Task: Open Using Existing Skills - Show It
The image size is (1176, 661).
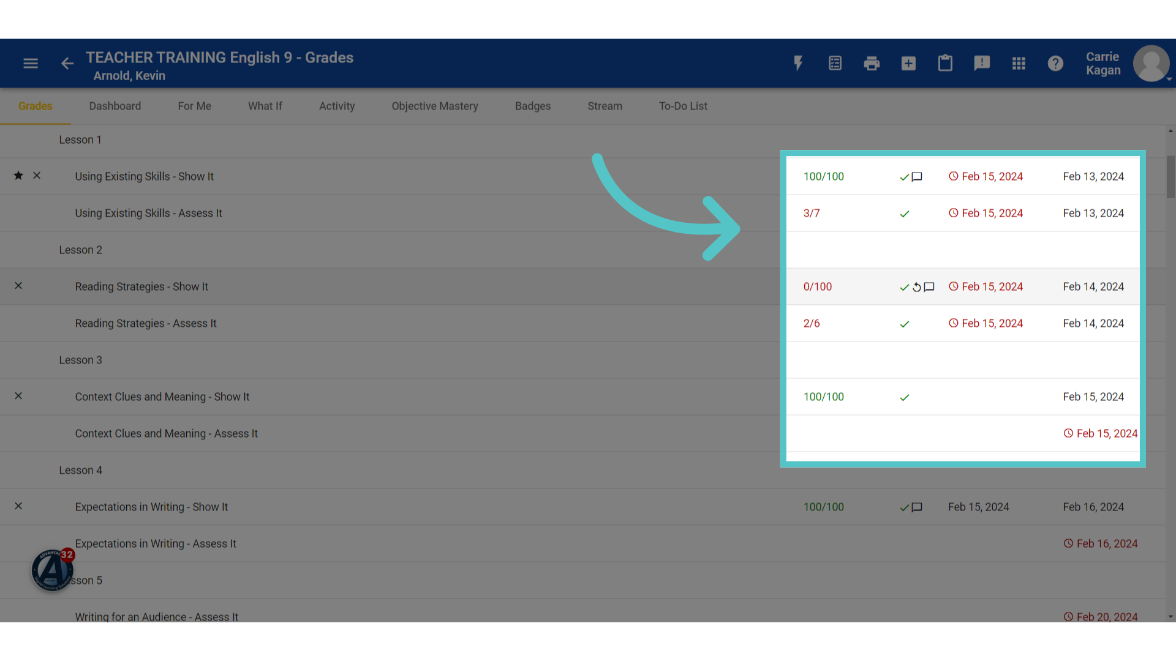Action: coord(145,176)
